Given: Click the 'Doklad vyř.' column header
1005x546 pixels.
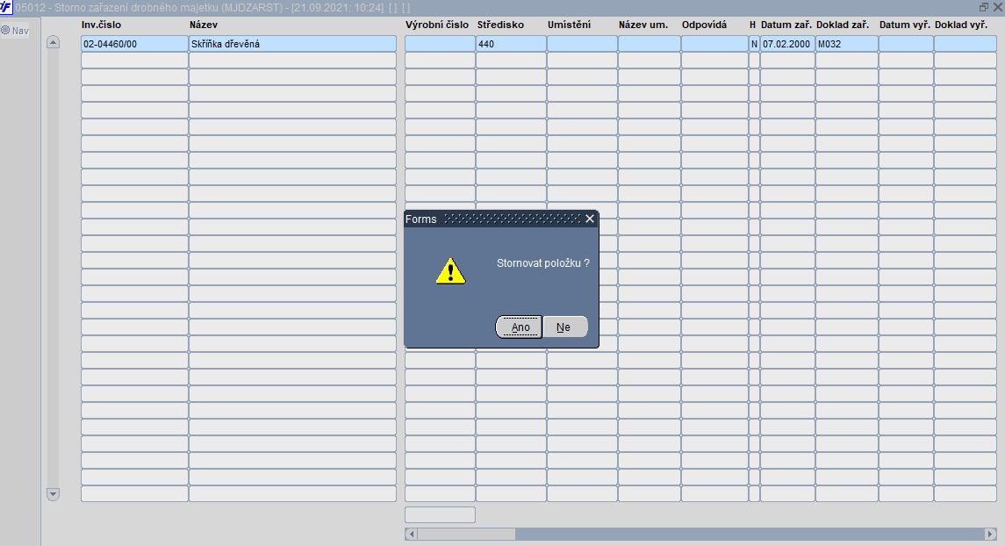Looking at the screenshot, I should pos(961,25).
